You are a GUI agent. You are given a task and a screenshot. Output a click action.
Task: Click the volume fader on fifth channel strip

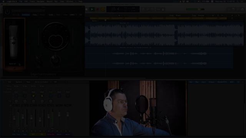click(48, 116)
